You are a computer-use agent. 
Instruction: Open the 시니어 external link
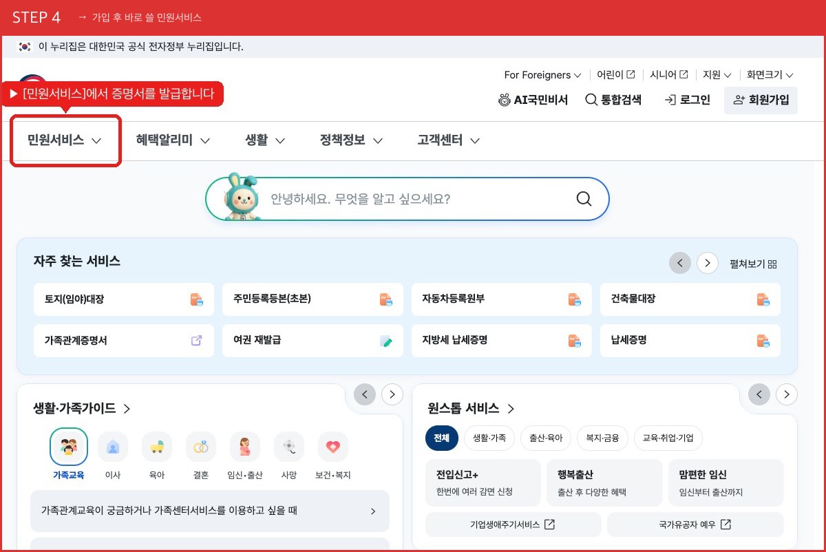tap(669, 74)
